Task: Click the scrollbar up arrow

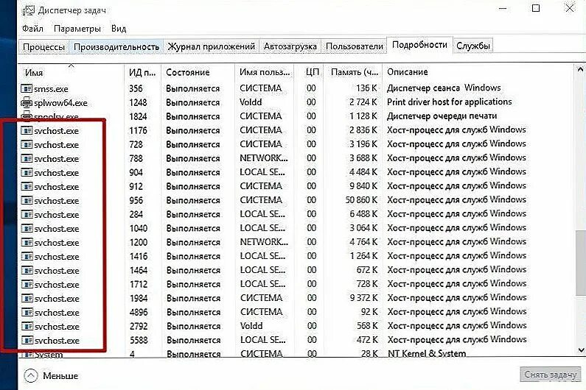Action: [x=580, y=69]
